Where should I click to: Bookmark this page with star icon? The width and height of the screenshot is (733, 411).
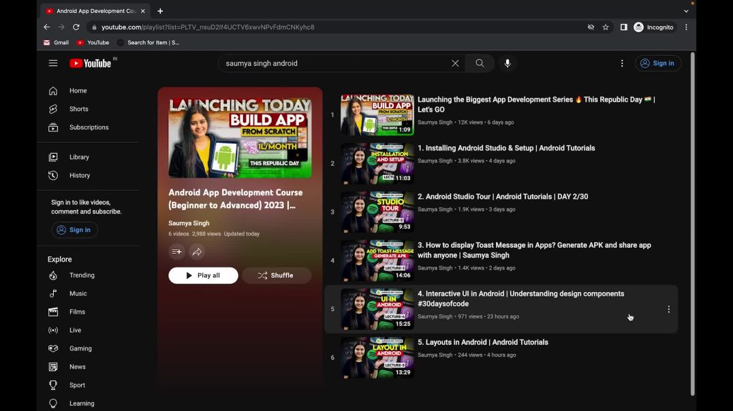606,27
